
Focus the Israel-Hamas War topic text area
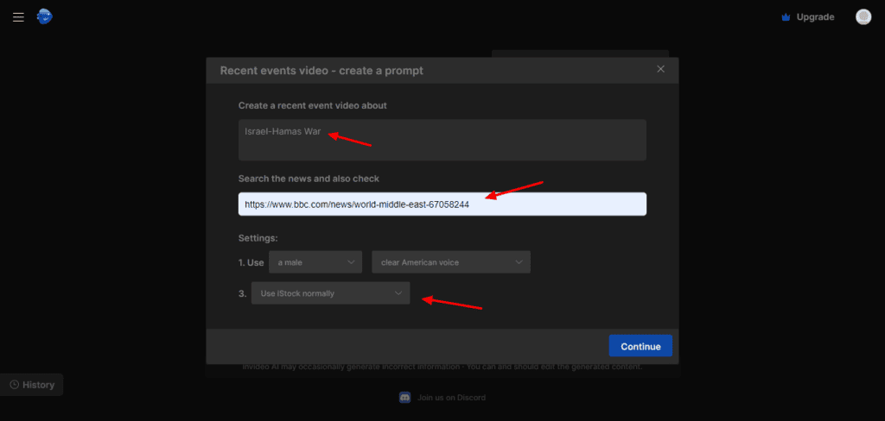click(x=442, y=140)
